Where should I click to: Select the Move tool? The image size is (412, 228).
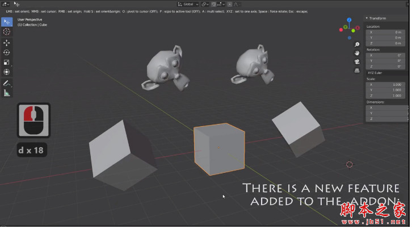tap(7, 43)
